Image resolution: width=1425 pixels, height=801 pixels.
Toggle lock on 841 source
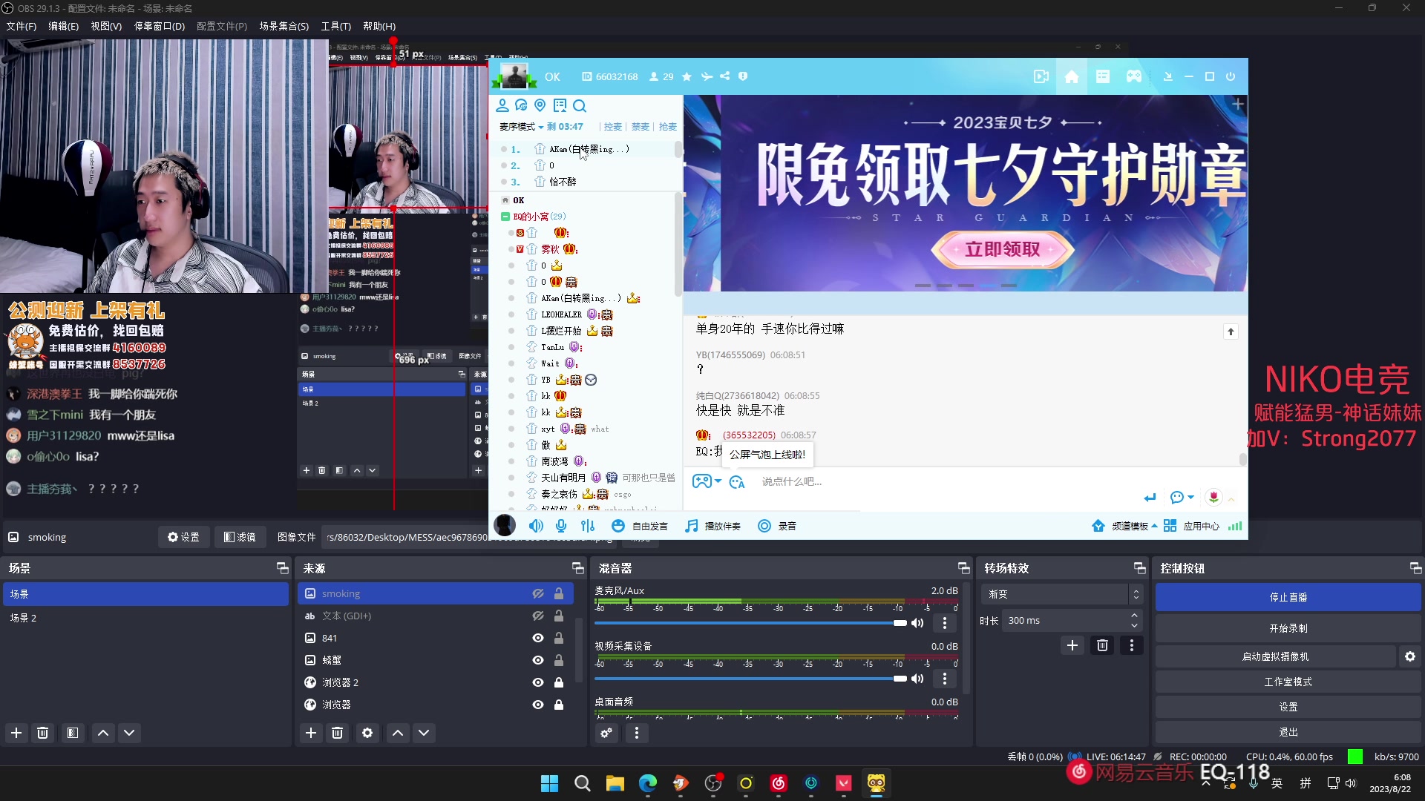[x=559, y=639]
